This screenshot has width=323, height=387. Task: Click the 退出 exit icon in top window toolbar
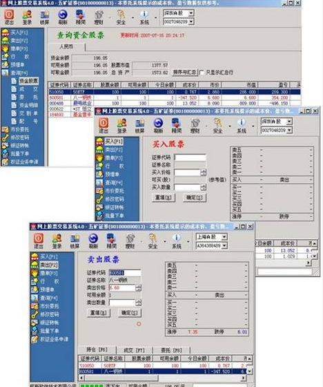[x=9, y=17]
